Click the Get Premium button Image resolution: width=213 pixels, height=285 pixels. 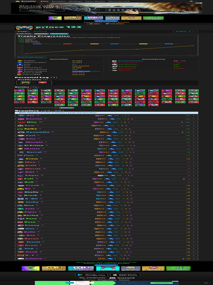click(x=59, y=34)
